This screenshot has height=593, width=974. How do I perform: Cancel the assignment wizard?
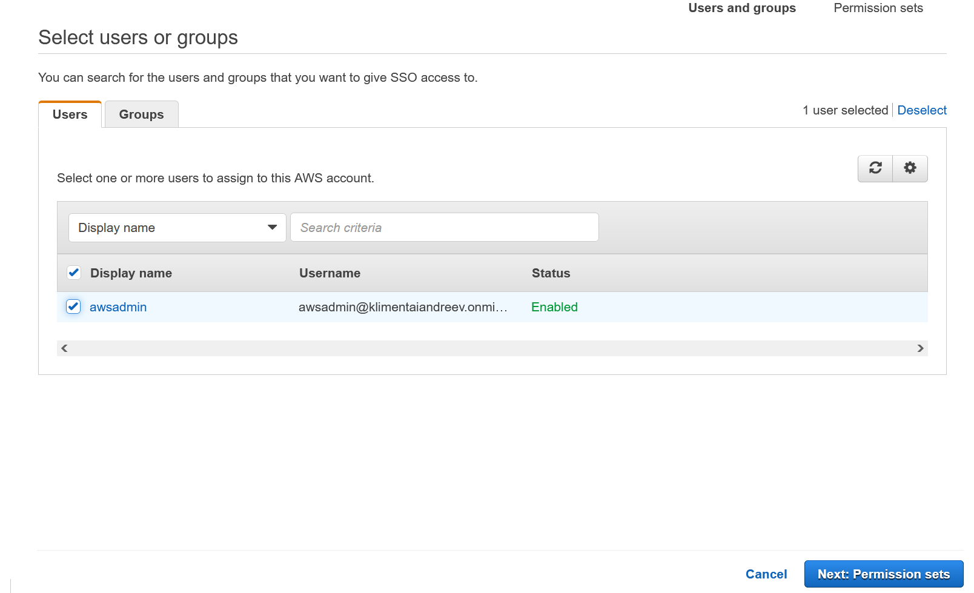tap(766, 574)
